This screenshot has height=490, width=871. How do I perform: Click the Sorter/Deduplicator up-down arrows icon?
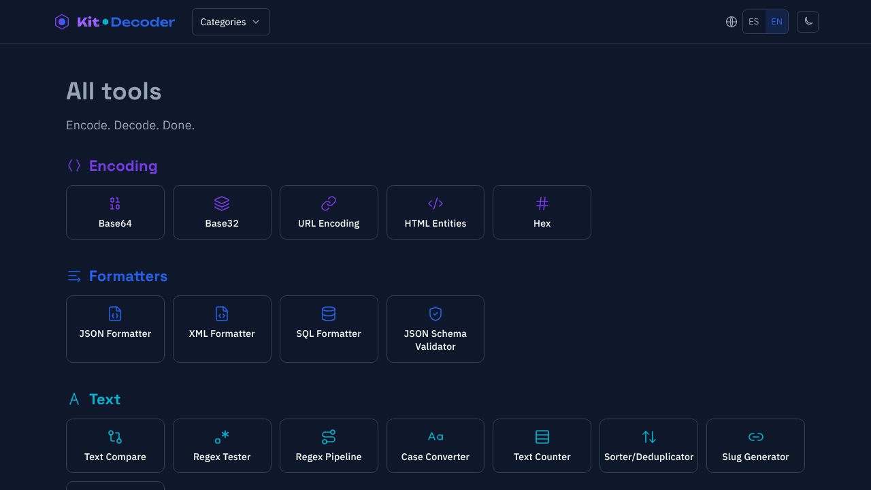[649, 437]
